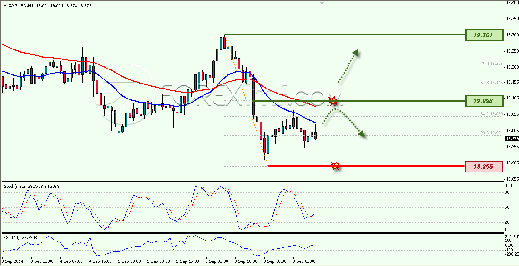
Task: Click 19.155 on the price scale
Action: coord(512,82)
